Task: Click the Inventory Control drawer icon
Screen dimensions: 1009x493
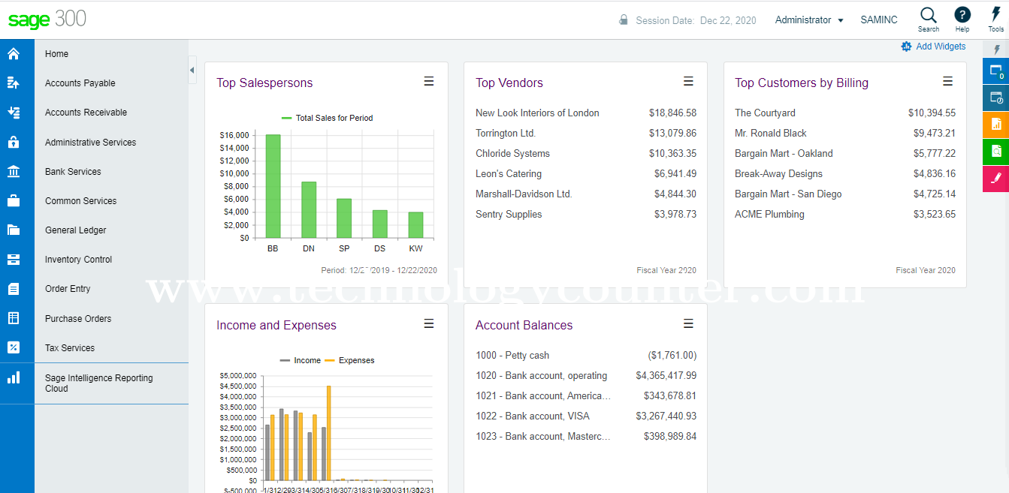Action: click(x=14, y=260)
